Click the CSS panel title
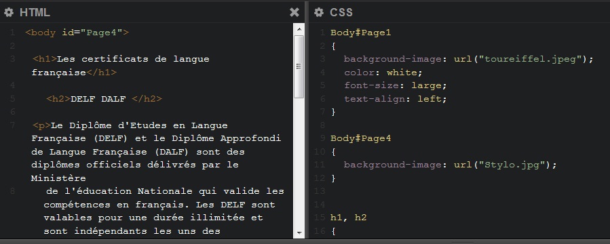This screenshot has width=610, height=244. coord(341,12)
